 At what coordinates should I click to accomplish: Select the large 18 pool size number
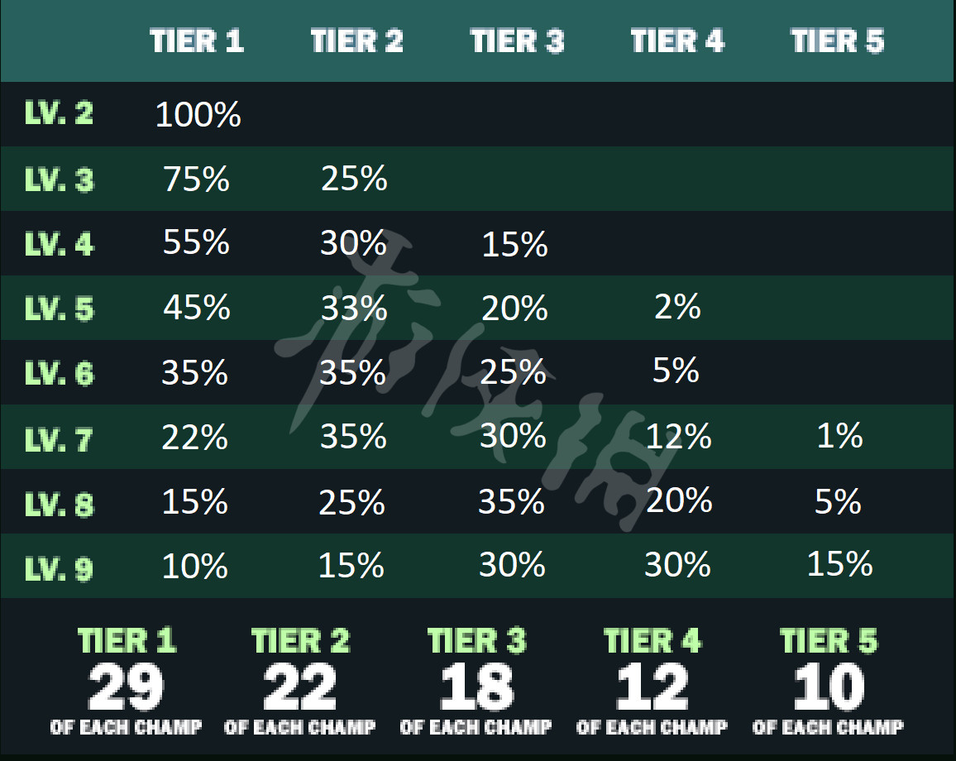tap(477, 687)
